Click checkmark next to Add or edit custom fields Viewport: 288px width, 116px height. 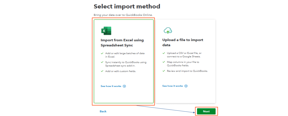[102, 71]
